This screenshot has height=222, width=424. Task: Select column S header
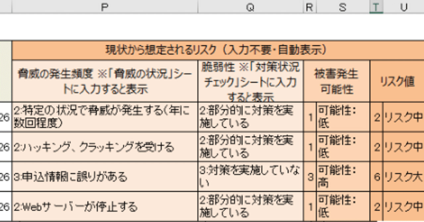click(x=343, y=7)
